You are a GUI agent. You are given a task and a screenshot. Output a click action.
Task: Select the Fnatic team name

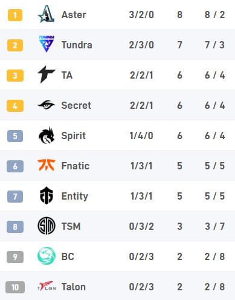[76, 166]
